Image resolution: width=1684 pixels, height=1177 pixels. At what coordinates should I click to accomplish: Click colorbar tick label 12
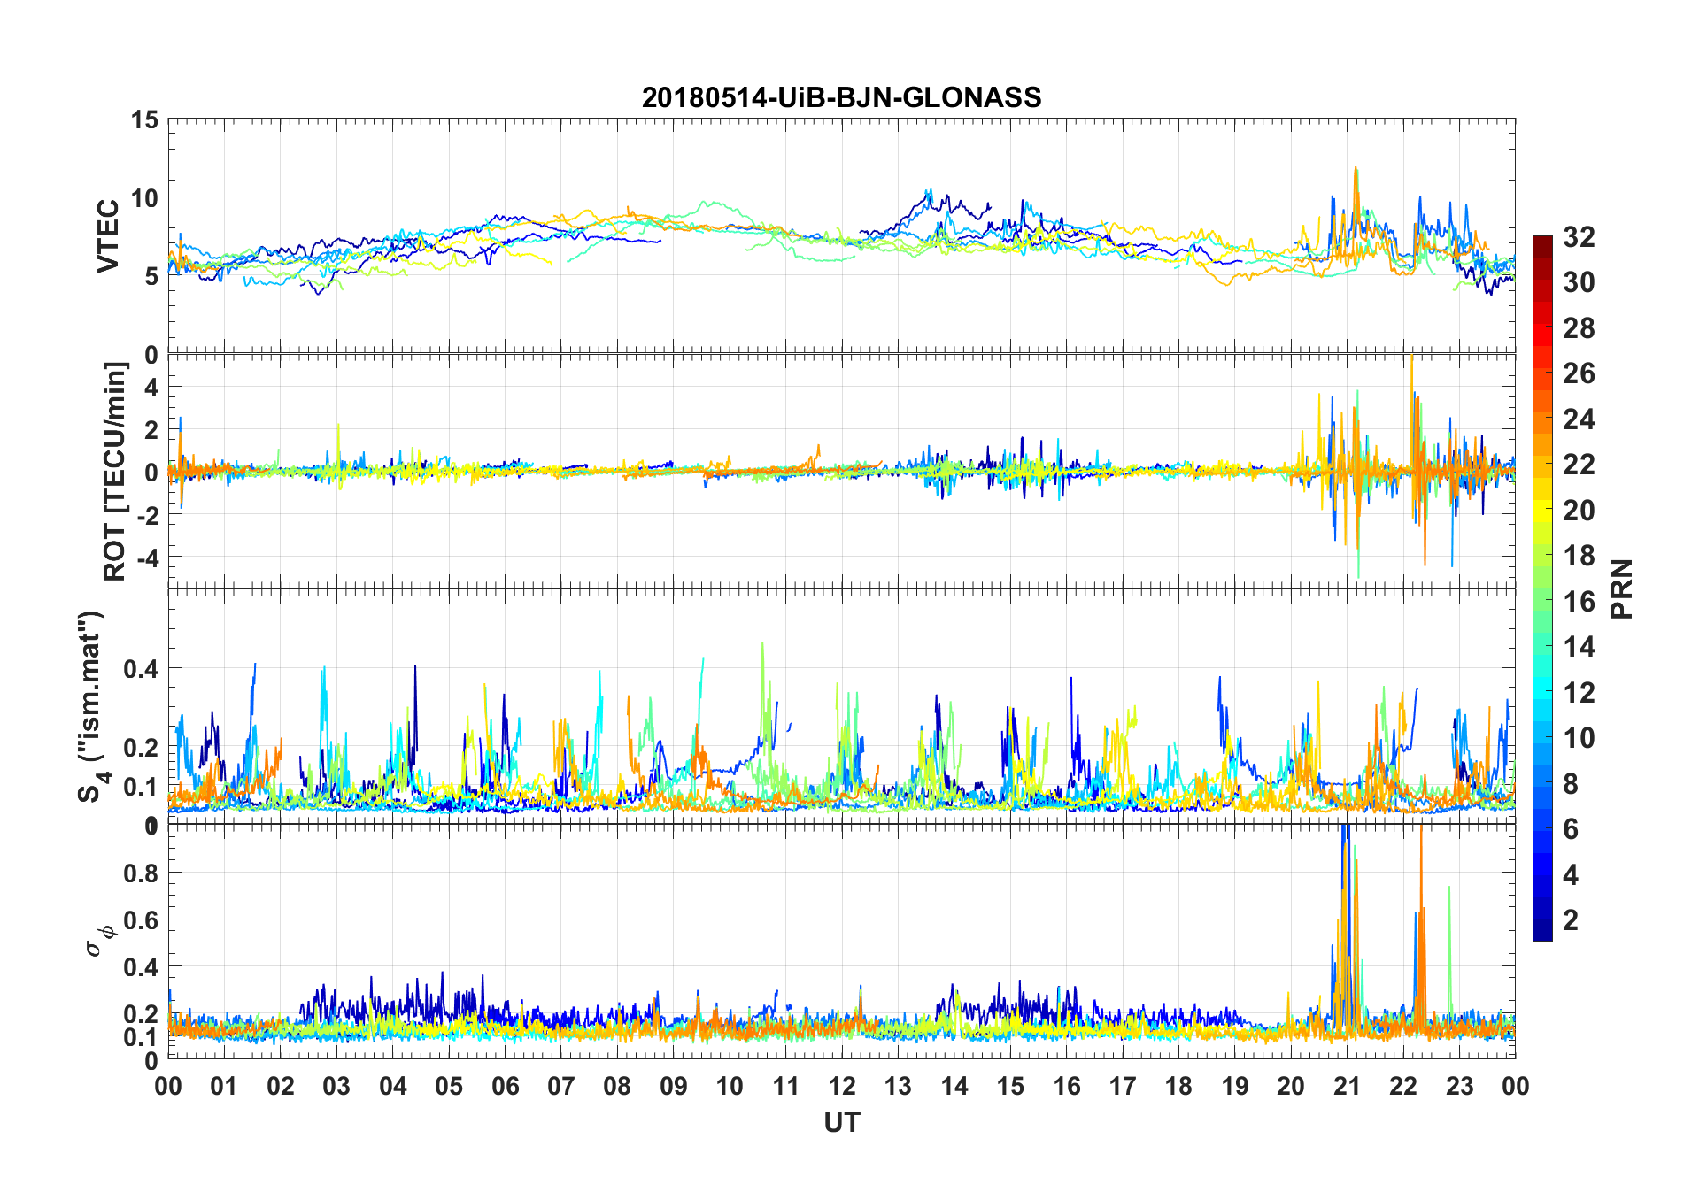1579,692
